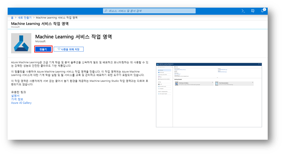283x155 pixels.
Task: Click the 만들기 button
Action: point(43,49)
